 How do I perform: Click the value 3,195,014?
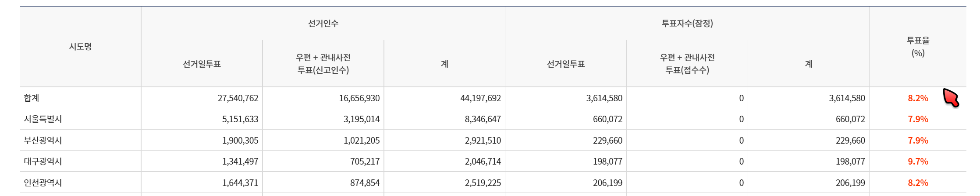(x=362, y=119)
